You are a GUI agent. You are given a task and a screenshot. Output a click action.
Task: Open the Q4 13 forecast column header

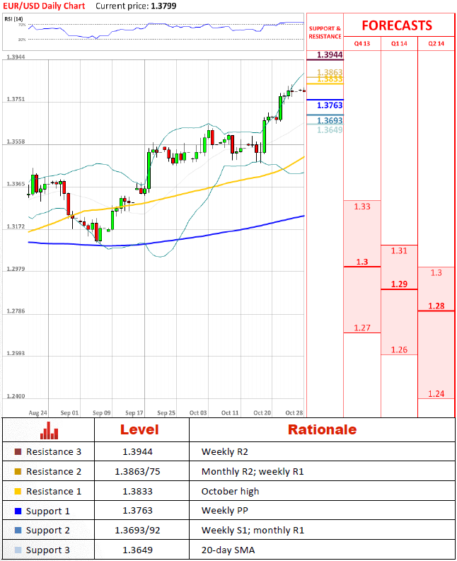tap(361, 43)
